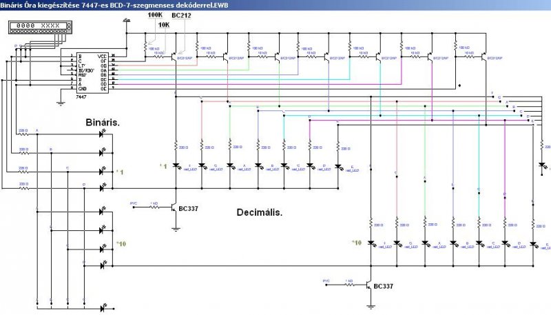
Task: Select segment A red LED in the *1 row
Action: click(x=230, y=165)
